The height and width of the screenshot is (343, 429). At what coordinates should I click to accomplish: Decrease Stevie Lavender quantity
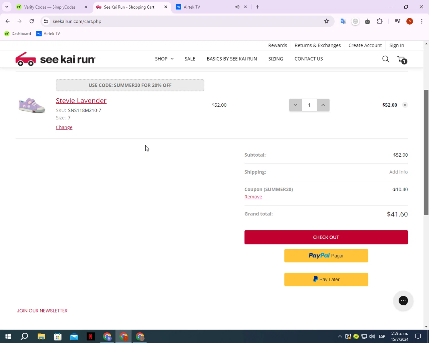(295, 105)
